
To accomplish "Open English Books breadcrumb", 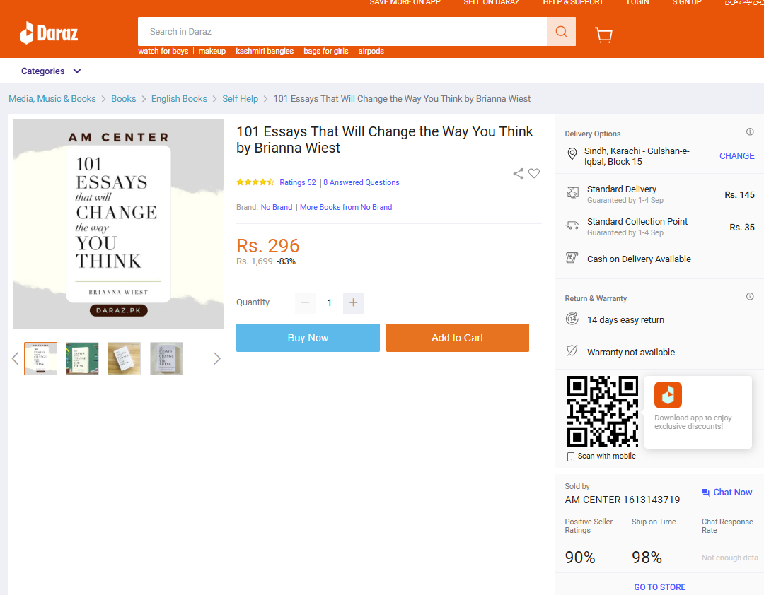I will [x=179, y=99].
